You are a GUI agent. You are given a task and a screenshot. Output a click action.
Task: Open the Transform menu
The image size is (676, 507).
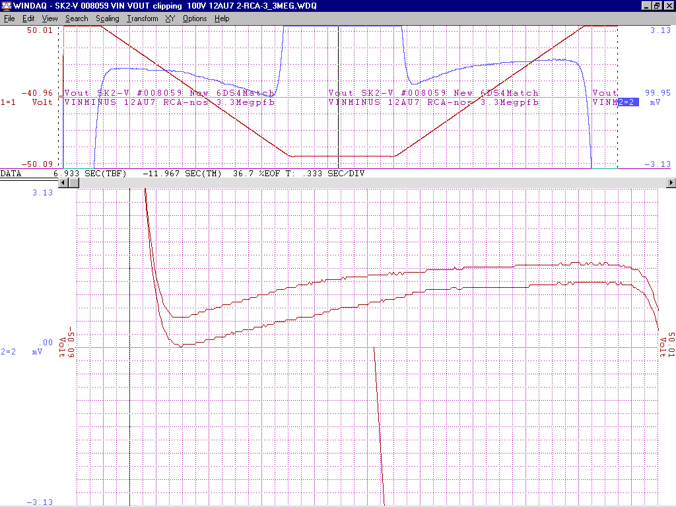tap(143, 18)
